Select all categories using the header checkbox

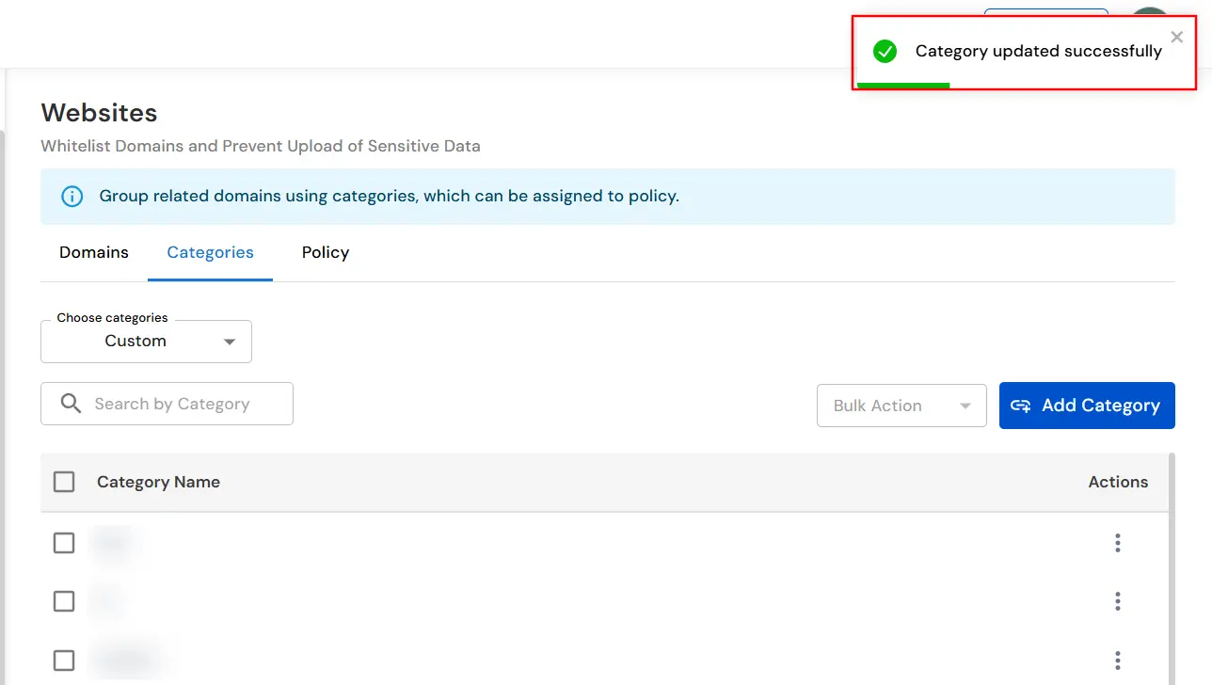pyautogui.click(x=64, y=481)
